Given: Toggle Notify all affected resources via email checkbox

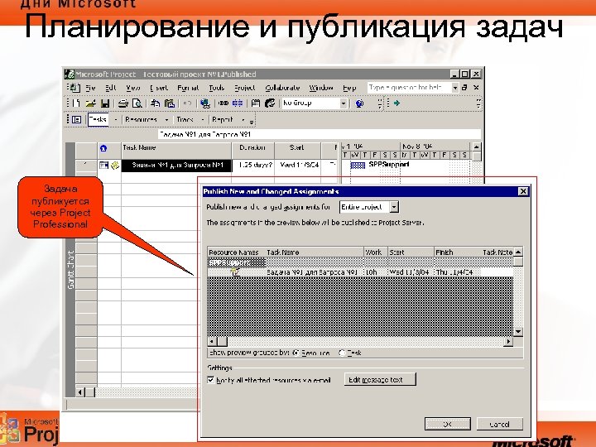Looking at the screenshot, I should click(x=211, y=379).
